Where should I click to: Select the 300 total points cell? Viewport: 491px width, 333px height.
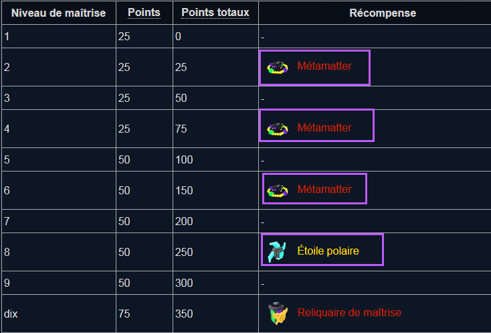(x=183, y=283)
